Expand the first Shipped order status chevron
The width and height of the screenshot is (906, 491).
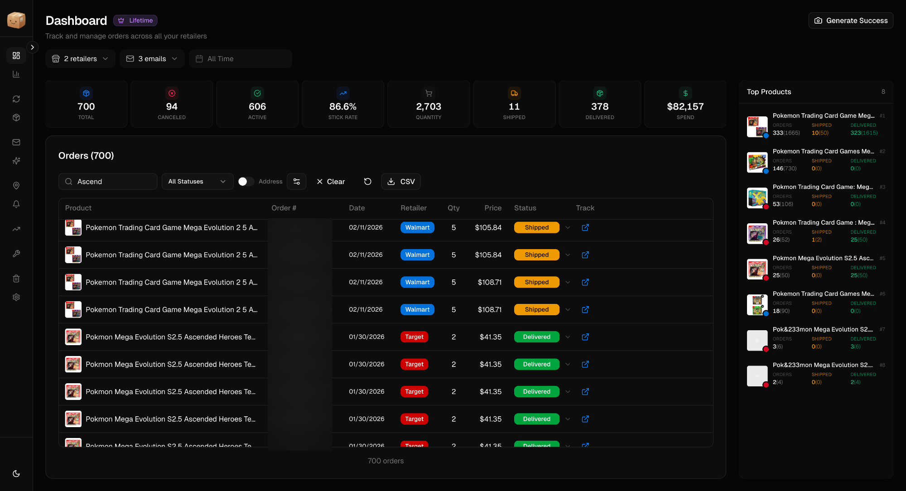click(568, 227)
